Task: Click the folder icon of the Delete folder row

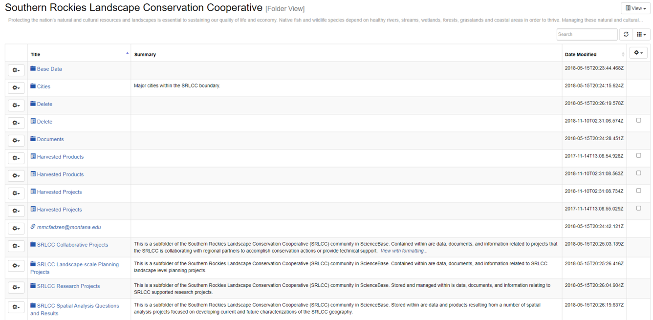Action: pyautogui.click(x=33, y=104)
